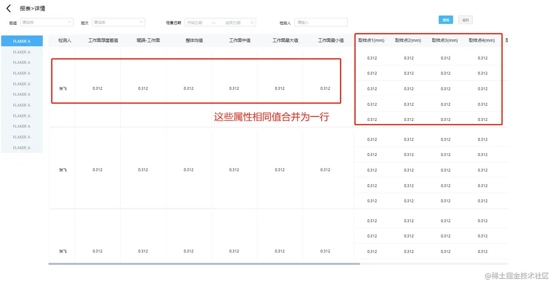
Task: Click the 结束日期 end date field
Action: (x=233, y=23)
